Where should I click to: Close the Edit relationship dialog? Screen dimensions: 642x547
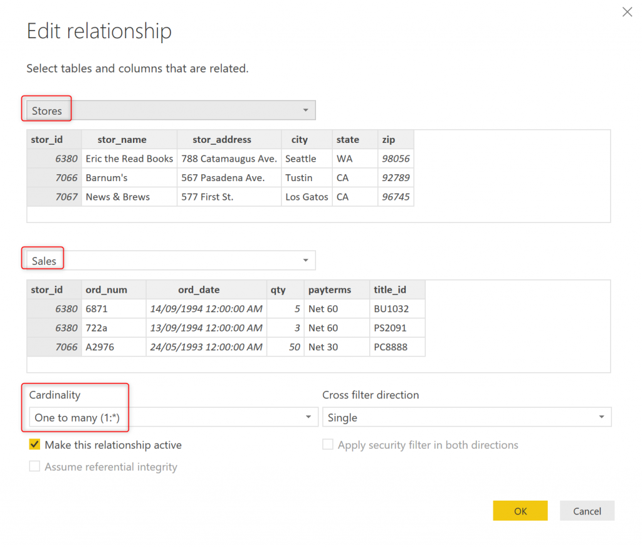click(627, 12)
